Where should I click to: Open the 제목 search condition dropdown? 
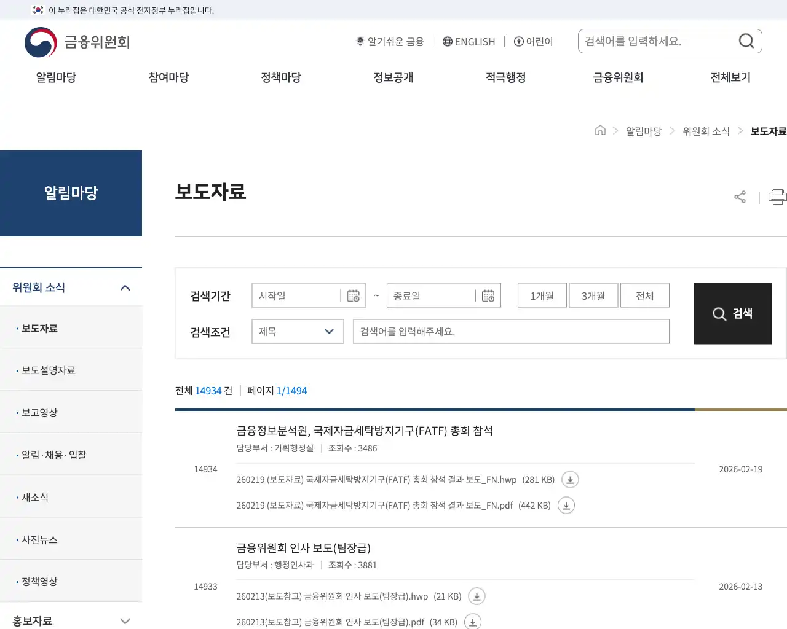(x=298, y=332)
